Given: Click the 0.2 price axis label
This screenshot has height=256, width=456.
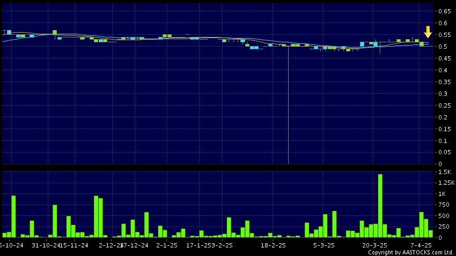Looking at the screenshot, I should (443, 117).
